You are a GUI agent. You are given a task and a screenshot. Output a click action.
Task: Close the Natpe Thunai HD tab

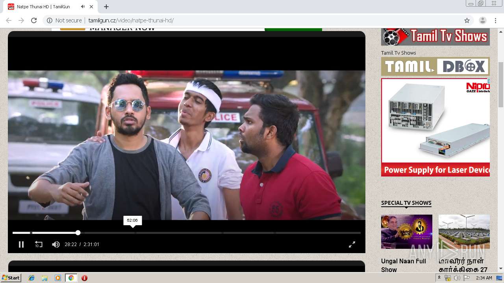coord(92,7)
